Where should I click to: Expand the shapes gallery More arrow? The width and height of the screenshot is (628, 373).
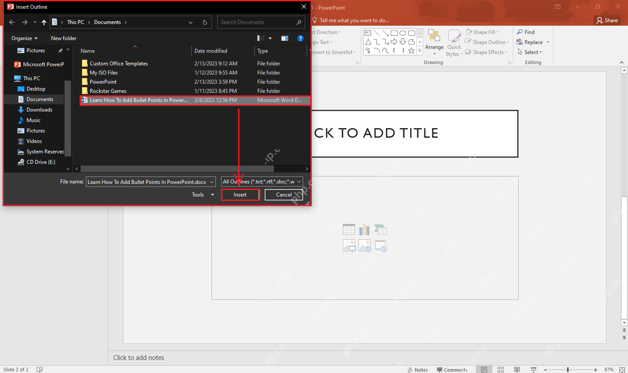click(x=420, y=51)
